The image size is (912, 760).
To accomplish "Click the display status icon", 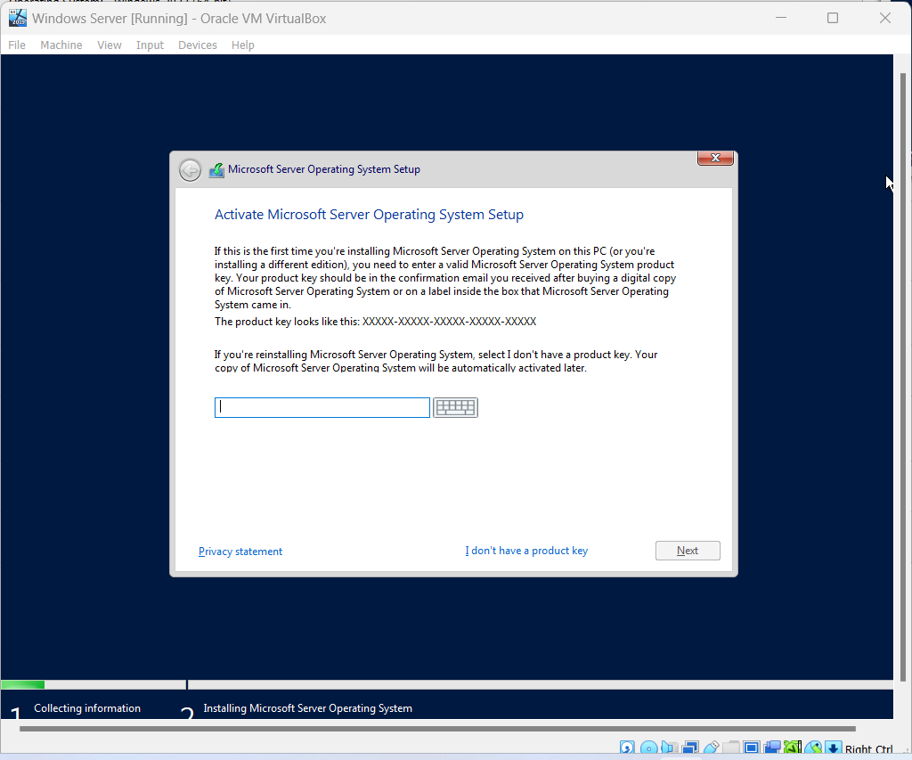I will (752, 748).
